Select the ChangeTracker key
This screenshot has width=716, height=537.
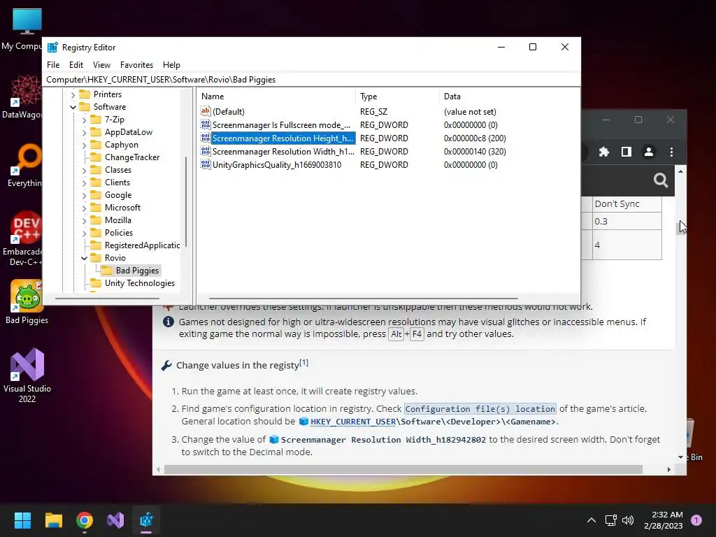click(x=132, y=157)
